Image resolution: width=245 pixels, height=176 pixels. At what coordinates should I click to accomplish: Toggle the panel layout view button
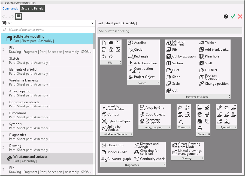click(x=19, y=17)
